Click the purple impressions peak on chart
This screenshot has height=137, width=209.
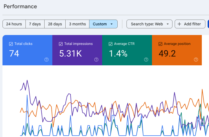(x=27, y=80)
